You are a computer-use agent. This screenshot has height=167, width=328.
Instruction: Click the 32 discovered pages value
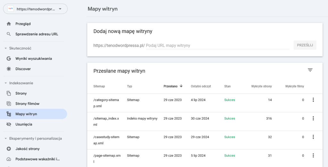tap(270, 137)
